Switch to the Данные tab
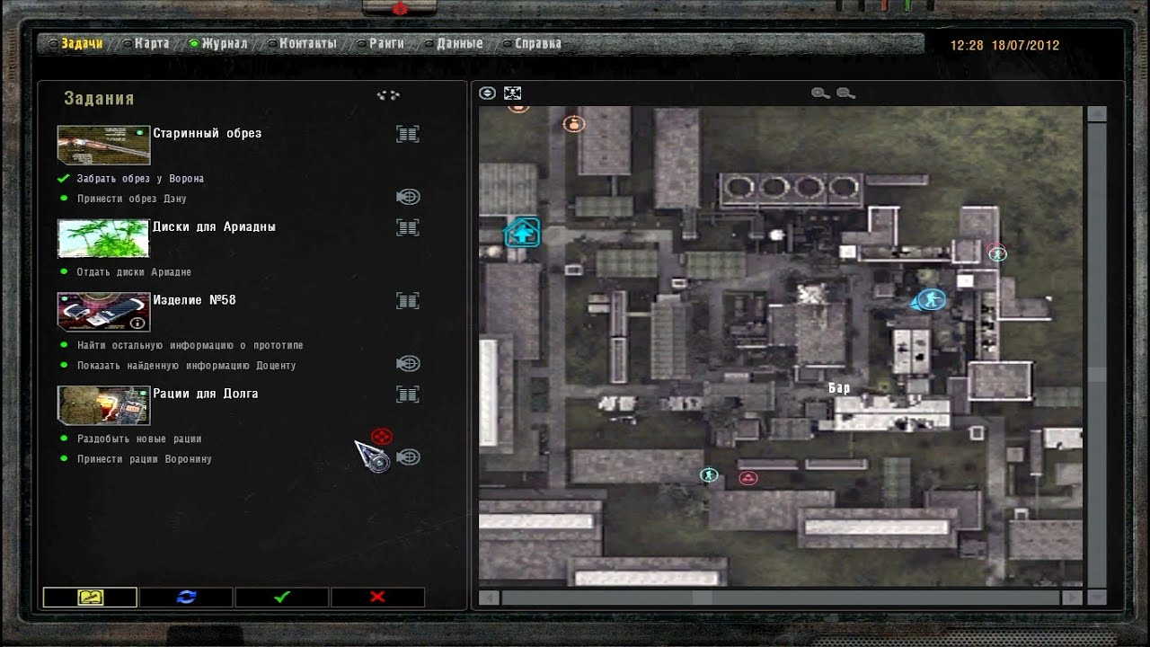The height and width of the screenshot is (647, 1150). pyautogui.click(x=459, y=43)
